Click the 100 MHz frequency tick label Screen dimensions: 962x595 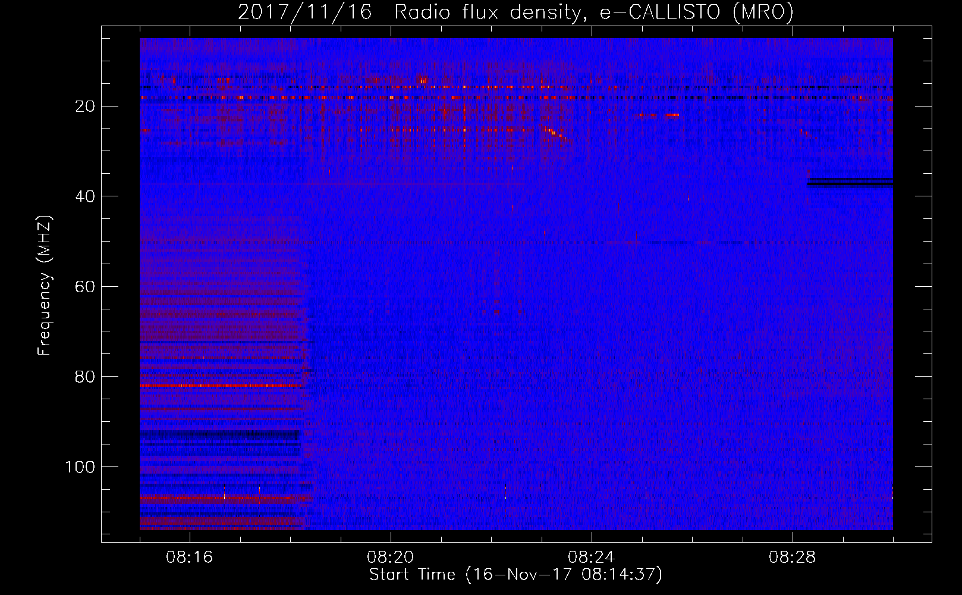point(80,467)
